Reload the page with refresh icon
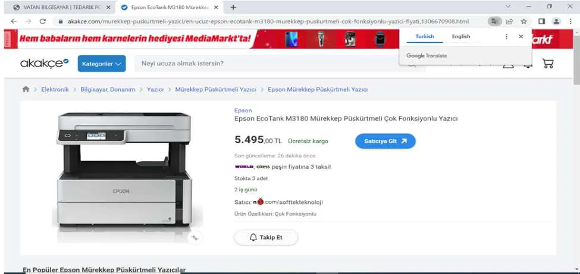The width and height of the screenshot is (580, 274). (x=43, y=21)
